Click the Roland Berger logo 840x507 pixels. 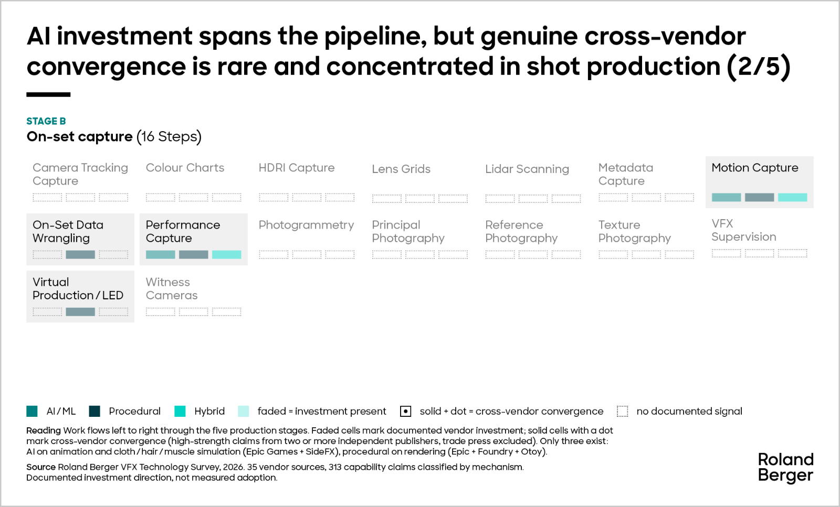point(785,467)
